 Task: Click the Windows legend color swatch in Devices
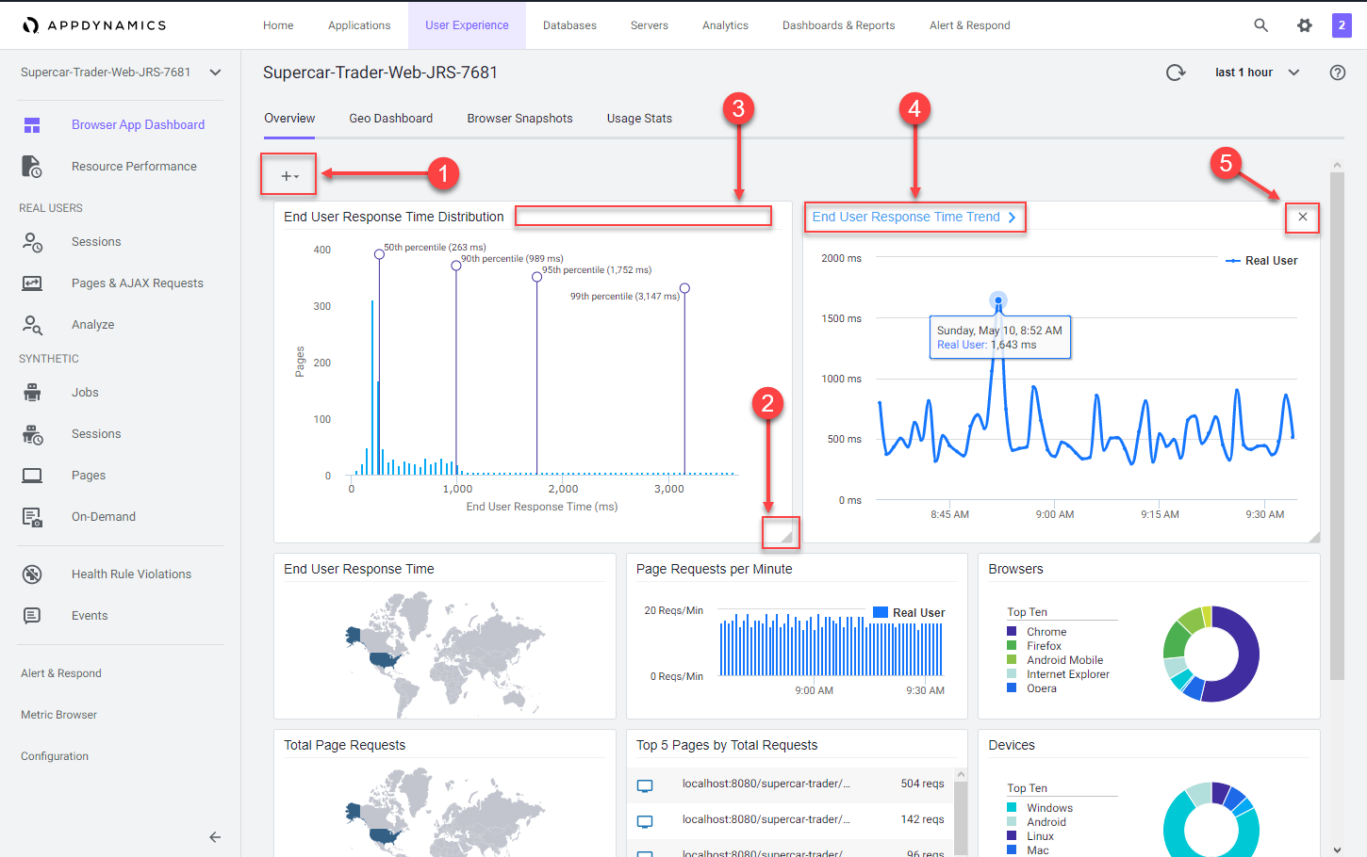(x=1012, y=808)
